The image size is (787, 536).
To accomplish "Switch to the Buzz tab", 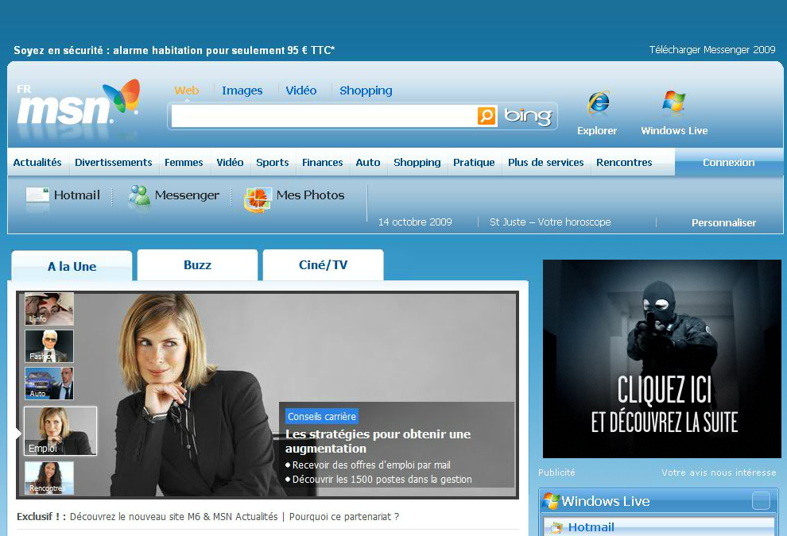I will [x=197, y=265].
